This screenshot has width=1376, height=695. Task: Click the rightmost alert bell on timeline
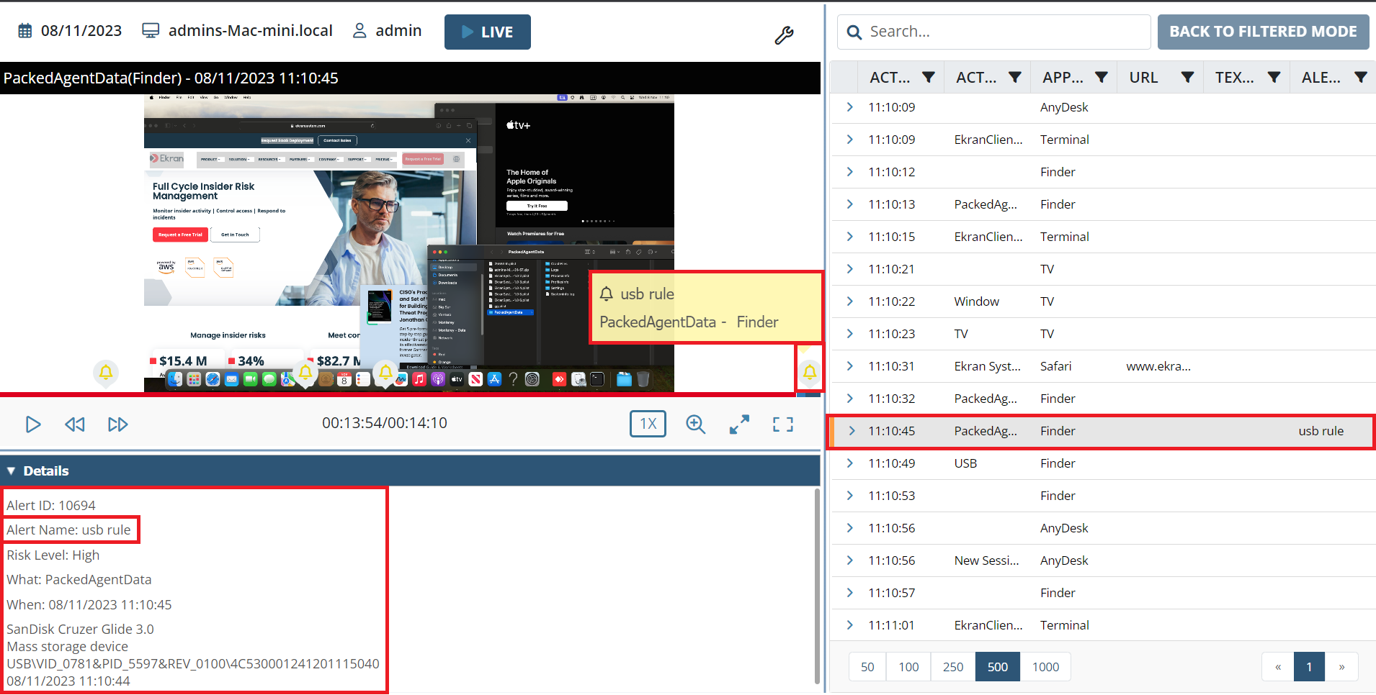point(810,372)
